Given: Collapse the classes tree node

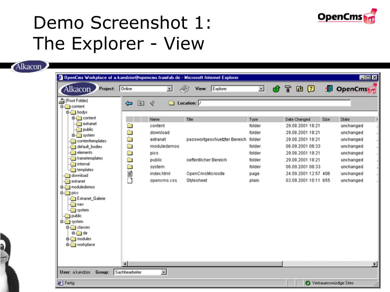Looking at the screenshot, I should pyautogui.click(x=67, y=227).
